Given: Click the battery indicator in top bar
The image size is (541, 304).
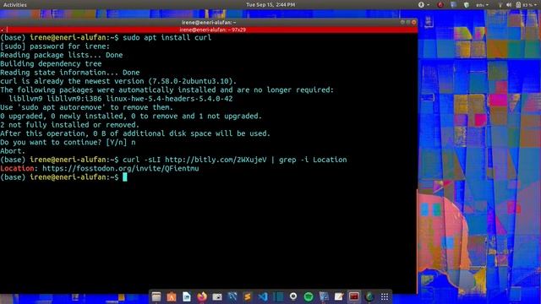Looking at the screenshot, I should click(518, 5).
